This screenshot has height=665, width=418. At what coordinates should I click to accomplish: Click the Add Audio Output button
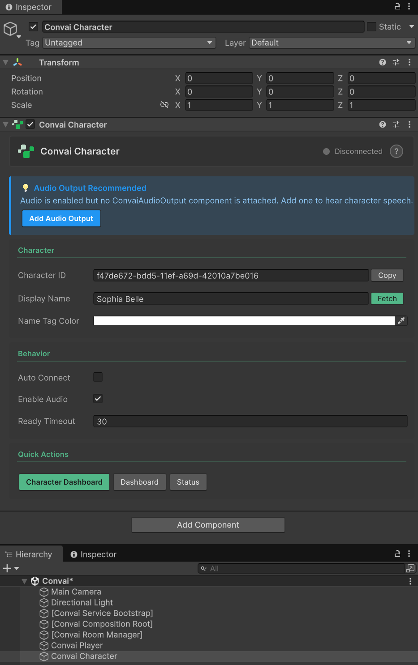tap(61, 219)
